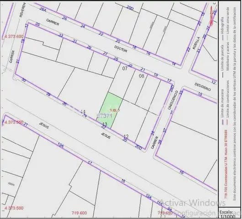Click the green highlighted parcel
The width and height of the screenshot is (242, 219).
pos(110,110)
